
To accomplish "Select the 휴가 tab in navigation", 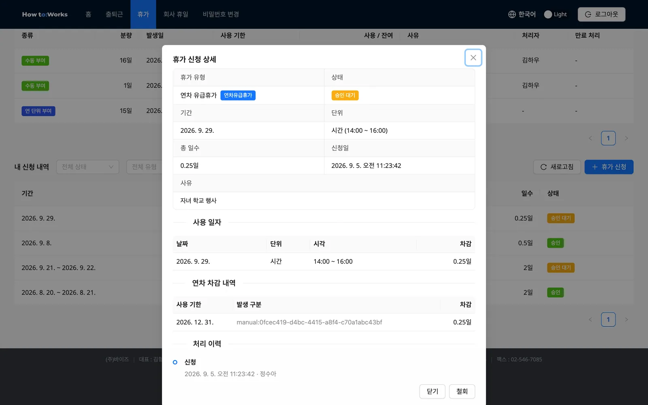I will point(143,14).
